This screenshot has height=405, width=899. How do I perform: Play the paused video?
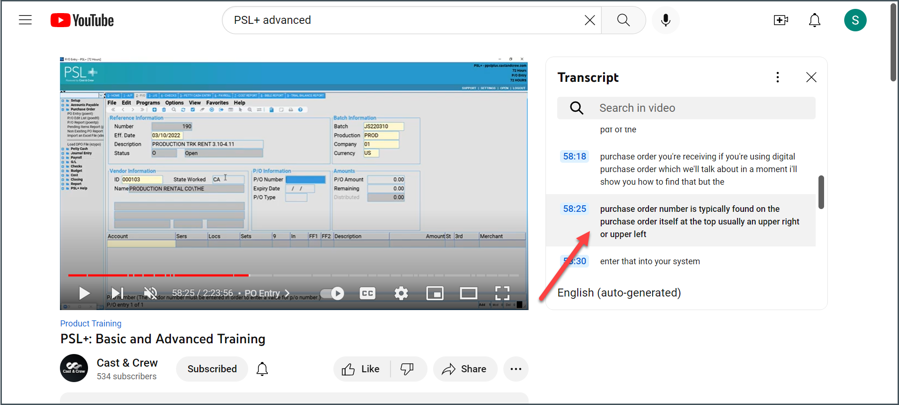click(84, 293)
